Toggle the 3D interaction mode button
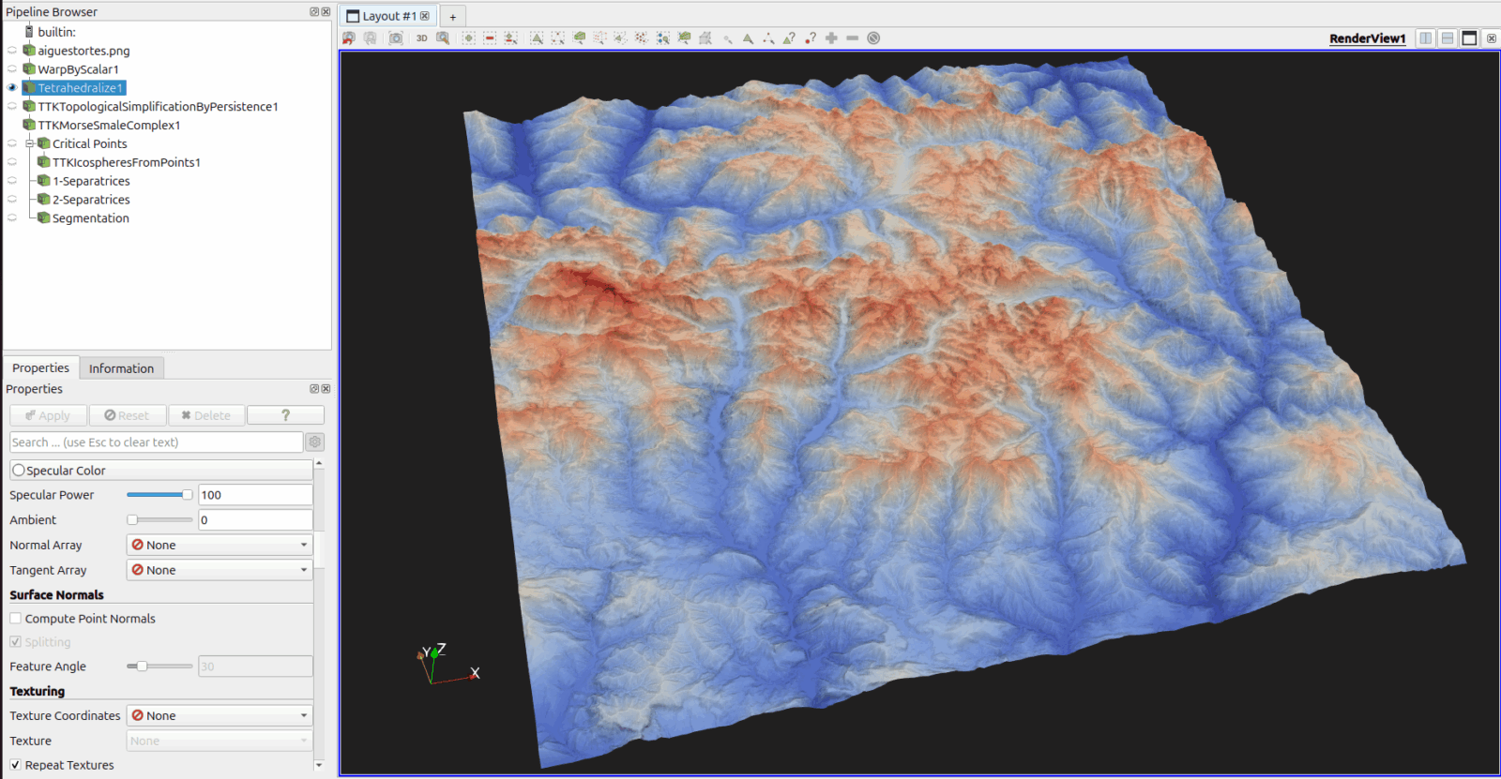 pos(421,38)
